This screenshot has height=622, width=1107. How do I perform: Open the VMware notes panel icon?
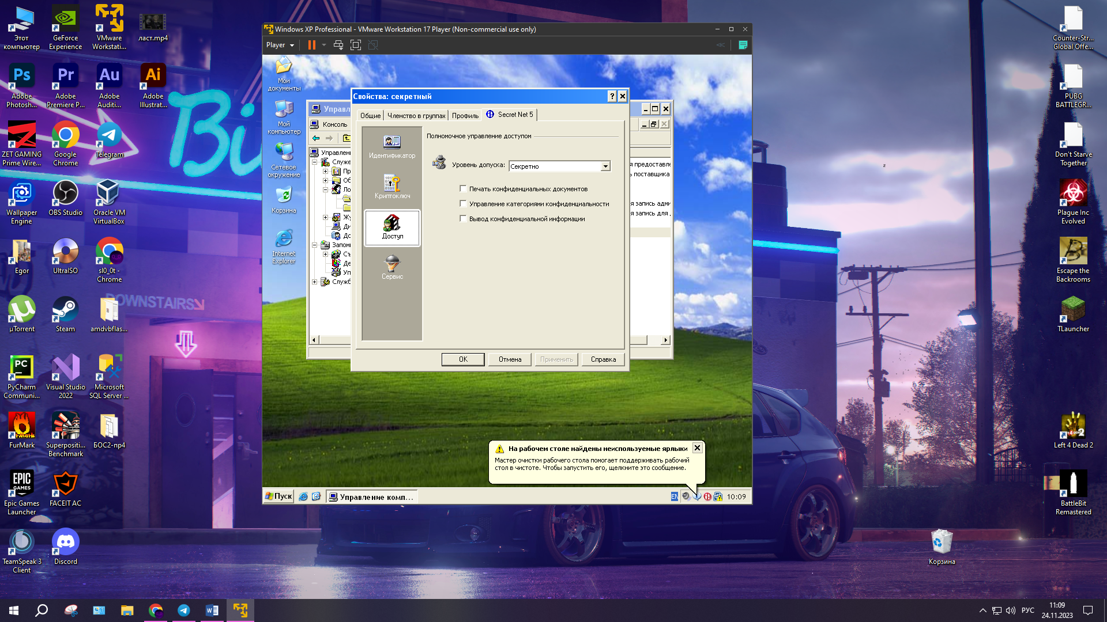[743, 45]
